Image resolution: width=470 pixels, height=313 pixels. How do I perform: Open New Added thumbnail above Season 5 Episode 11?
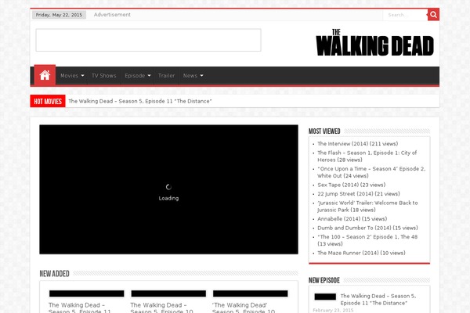[87, 293]
